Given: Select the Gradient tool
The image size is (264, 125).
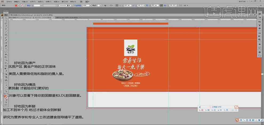Looking at the screenshot, I should (6, 69).
